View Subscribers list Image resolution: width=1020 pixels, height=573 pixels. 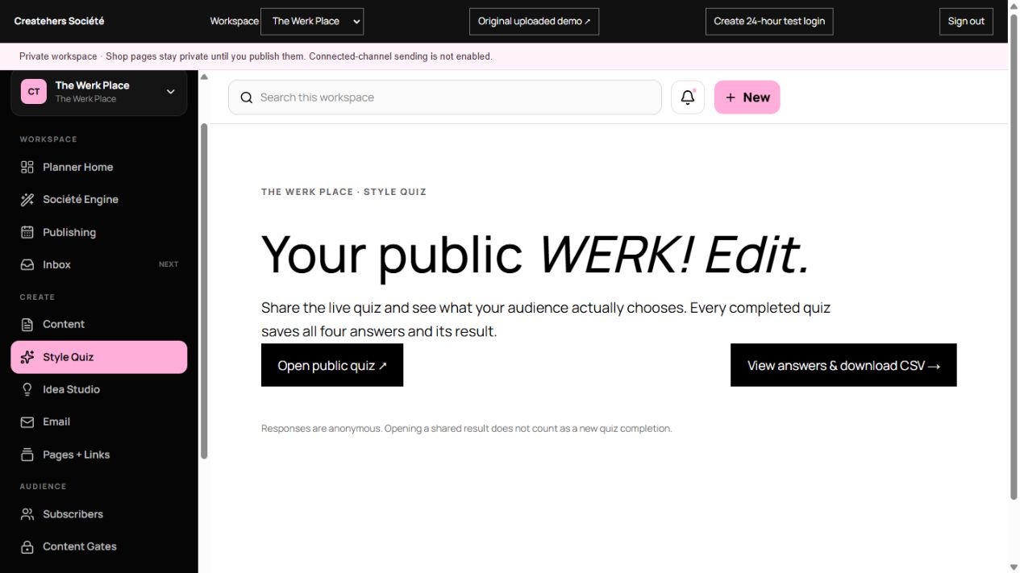tap(99, 514)
